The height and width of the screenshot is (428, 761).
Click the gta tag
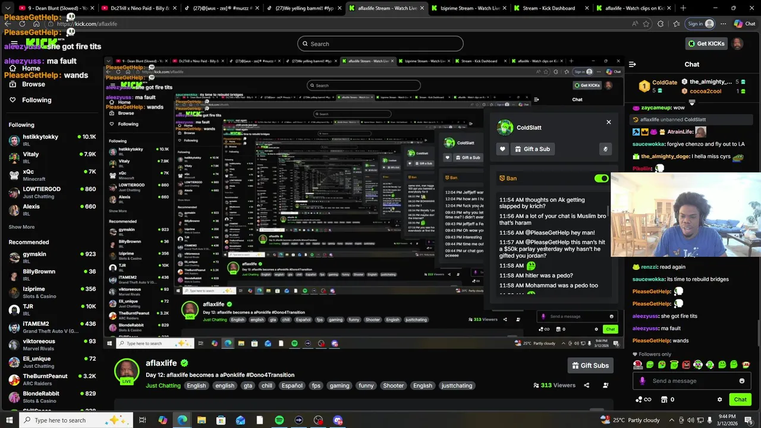[x=248, y=386]
